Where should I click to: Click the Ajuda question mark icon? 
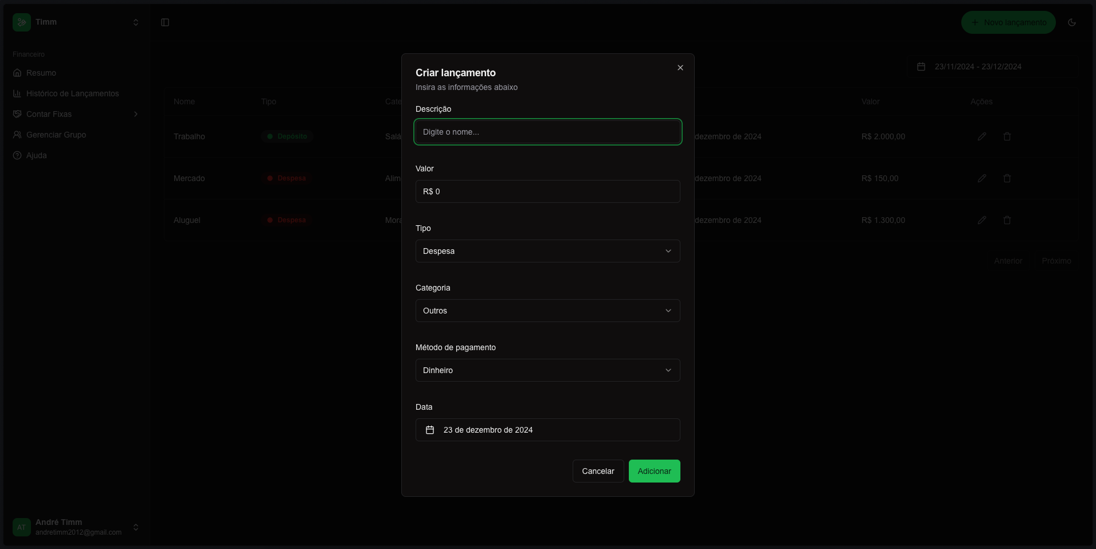[x=17, y=155]
